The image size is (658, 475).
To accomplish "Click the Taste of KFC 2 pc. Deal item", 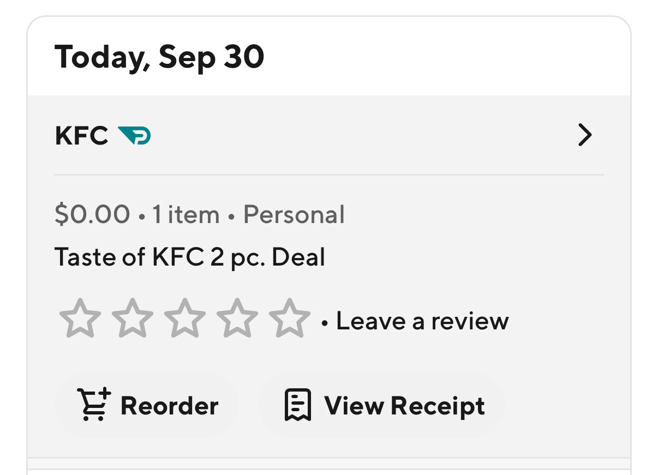I will coord(190,257).
